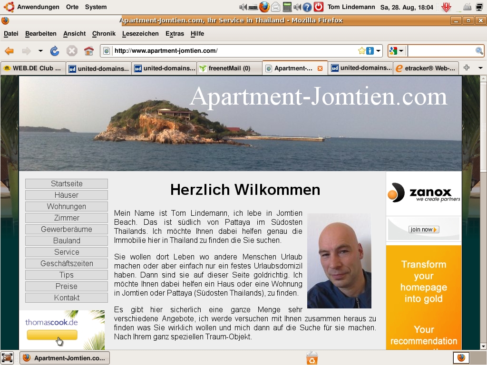Open the clock showing Sa, 28. Aug, 18:04
487x365 pixels.
pyautogui.click(x=407, y=7)
